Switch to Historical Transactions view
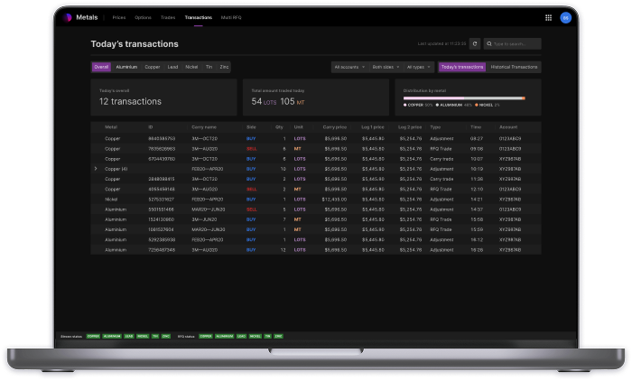The width and height of the screenshot is (632, 381). 514,67
